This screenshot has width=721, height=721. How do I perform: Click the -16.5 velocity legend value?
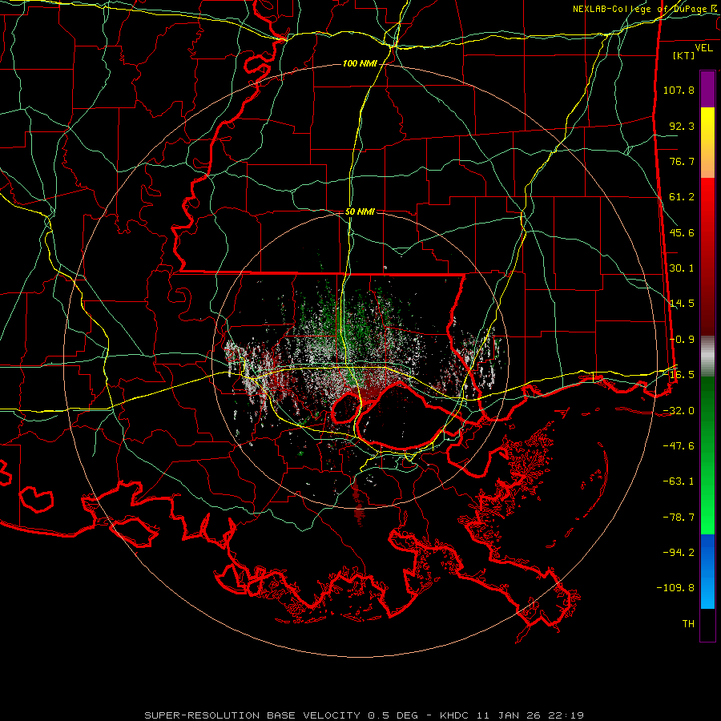tap(682, 375)
